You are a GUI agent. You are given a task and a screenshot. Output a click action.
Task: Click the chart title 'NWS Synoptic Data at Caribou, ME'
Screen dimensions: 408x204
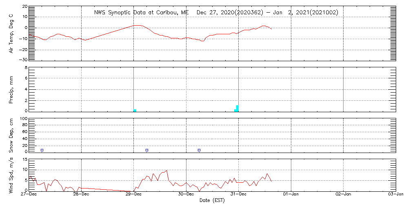tap(142, 13)
